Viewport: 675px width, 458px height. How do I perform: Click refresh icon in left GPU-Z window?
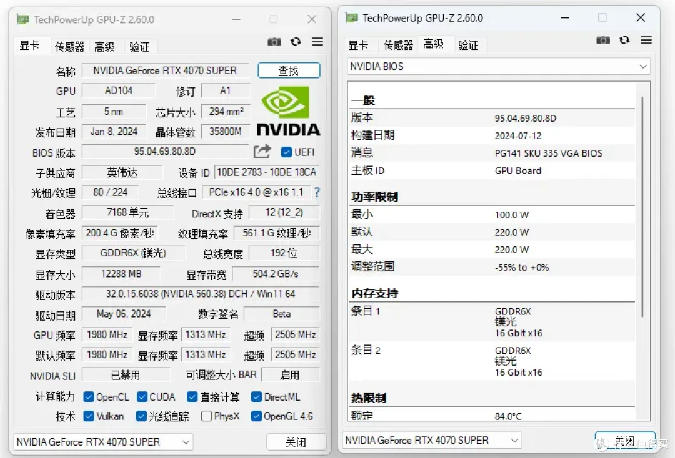[x=296, y=42]
